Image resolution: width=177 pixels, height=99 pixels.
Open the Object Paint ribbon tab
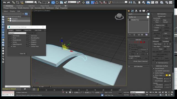(45, 6)
